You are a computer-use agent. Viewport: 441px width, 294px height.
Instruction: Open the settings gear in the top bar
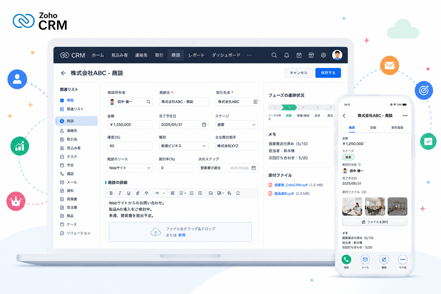pyautogui.click(x=324, y=55)
